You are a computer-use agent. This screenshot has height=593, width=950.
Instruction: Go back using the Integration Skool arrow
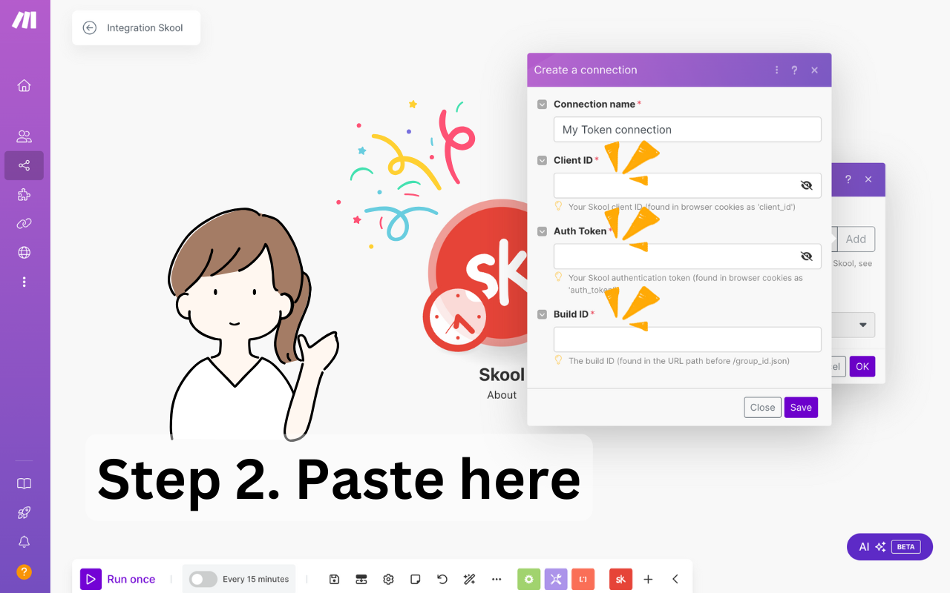click(90, 27)
